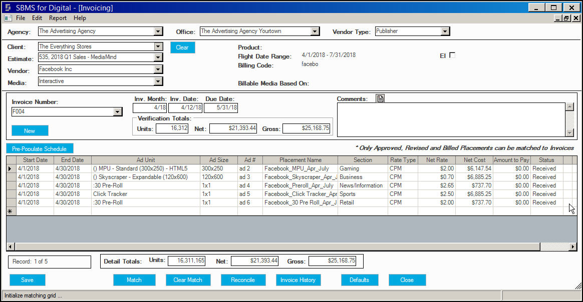The width and height of the screenshot is (583, 302).
Task: Click the comments box scroll-up arrow
Action: coord(569,107)
